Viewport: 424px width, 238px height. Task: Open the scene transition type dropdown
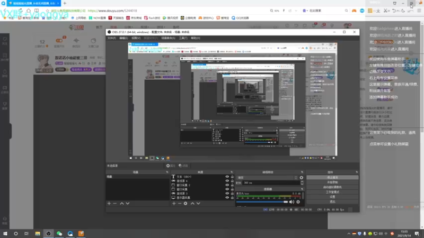pos(267,178)
